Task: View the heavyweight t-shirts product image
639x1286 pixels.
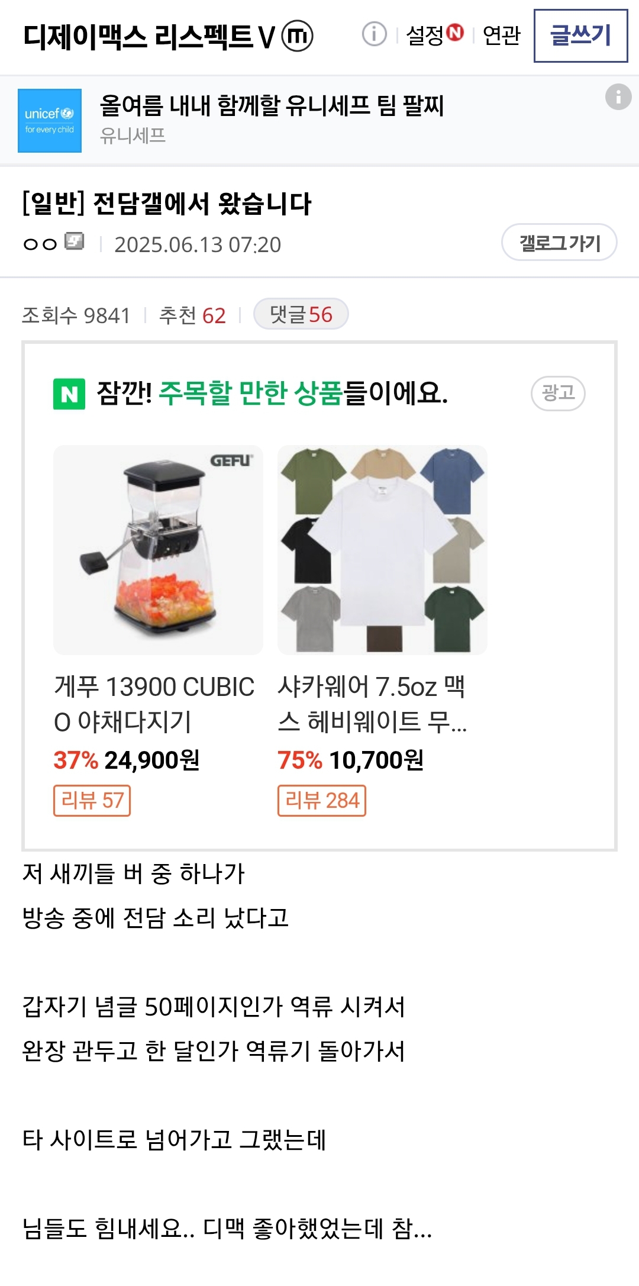Action: pyautogui.click(x=382, y=550)
